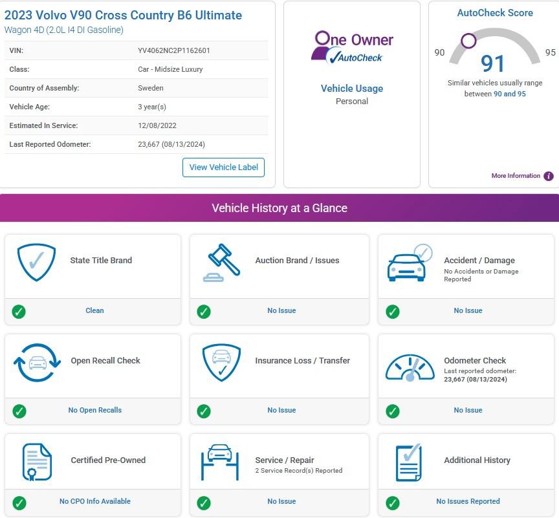Click No Accidents or Damage Reported text
559x518 pixels.
point(481,275)
